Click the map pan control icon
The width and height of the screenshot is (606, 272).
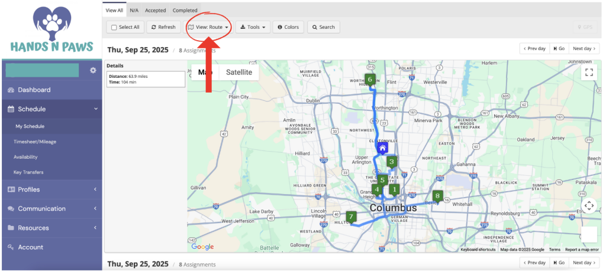pyautogui.click(x=589, y=206)
